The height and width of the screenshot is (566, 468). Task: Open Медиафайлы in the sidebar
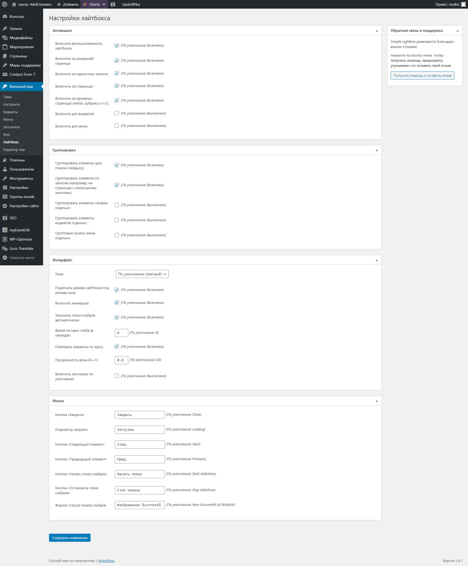click(21, 38)
